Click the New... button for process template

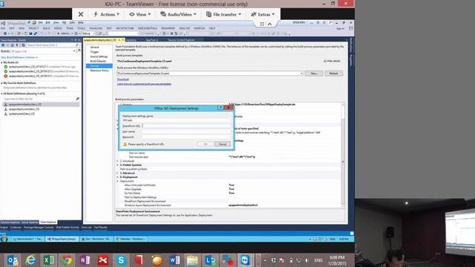[313, 73]
